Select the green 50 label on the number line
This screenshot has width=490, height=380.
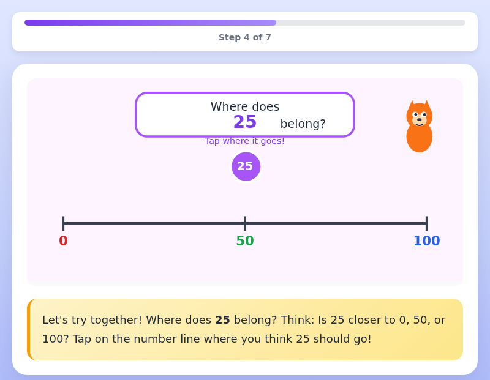pyautogui.click(x=245, y=240)
